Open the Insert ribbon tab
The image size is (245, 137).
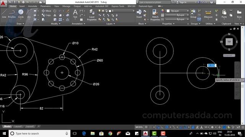(x=22, y=6)
